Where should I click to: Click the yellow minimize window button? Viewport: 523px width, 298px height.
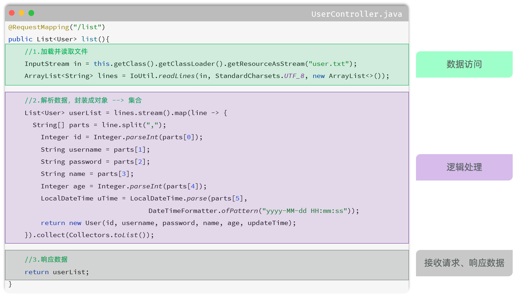point(22,12)
